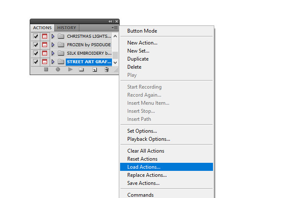Toggle dialog icon for FROZEN by PSDDUDE

(x=45, y=45)
